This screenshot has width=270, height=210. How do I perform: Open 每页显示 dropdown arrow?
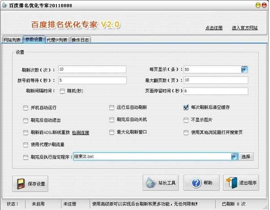click(x=244, y=70)
